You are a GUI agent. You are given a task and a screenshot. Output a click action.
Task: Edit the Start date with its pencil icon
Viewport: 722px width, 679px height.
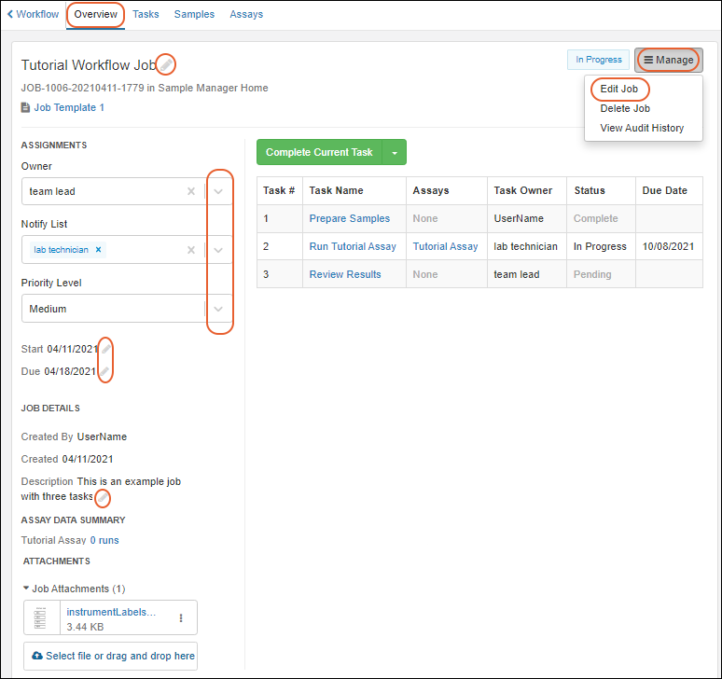click(105, 349)
